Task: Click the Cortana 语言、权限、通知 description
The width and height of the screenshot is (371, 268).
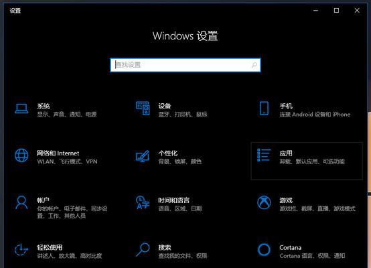Action: tap(312, 256)
